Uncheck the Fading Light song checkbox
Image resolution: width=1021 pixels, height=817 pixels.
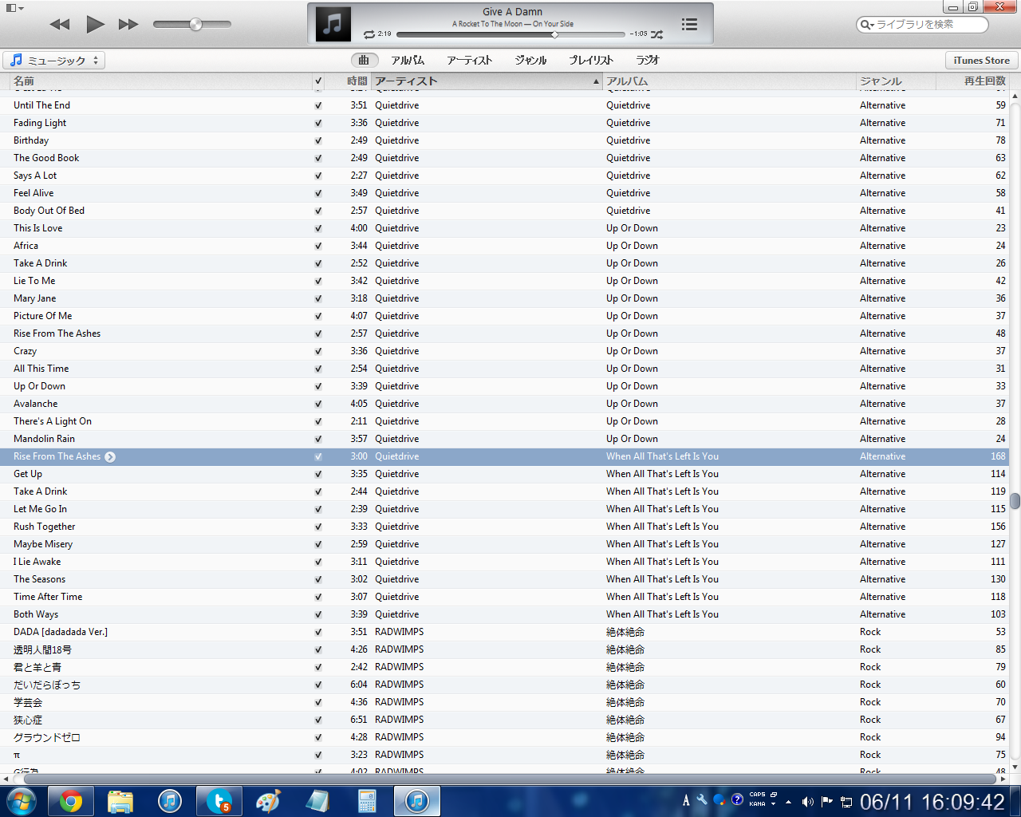click(318, 123)
